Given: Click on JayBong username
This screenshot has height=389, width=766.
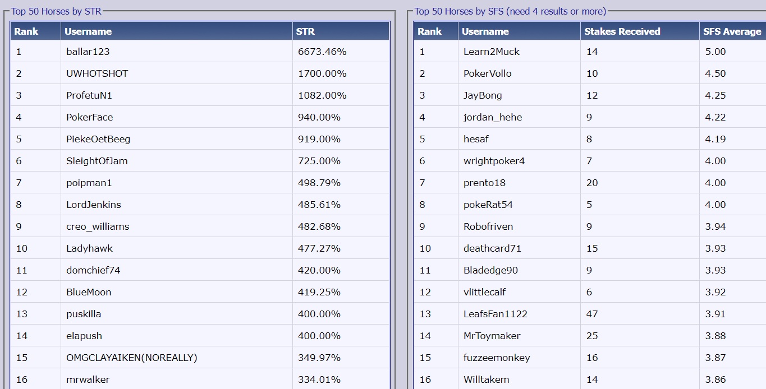Looking at the screenshot, I should point(483,95).
